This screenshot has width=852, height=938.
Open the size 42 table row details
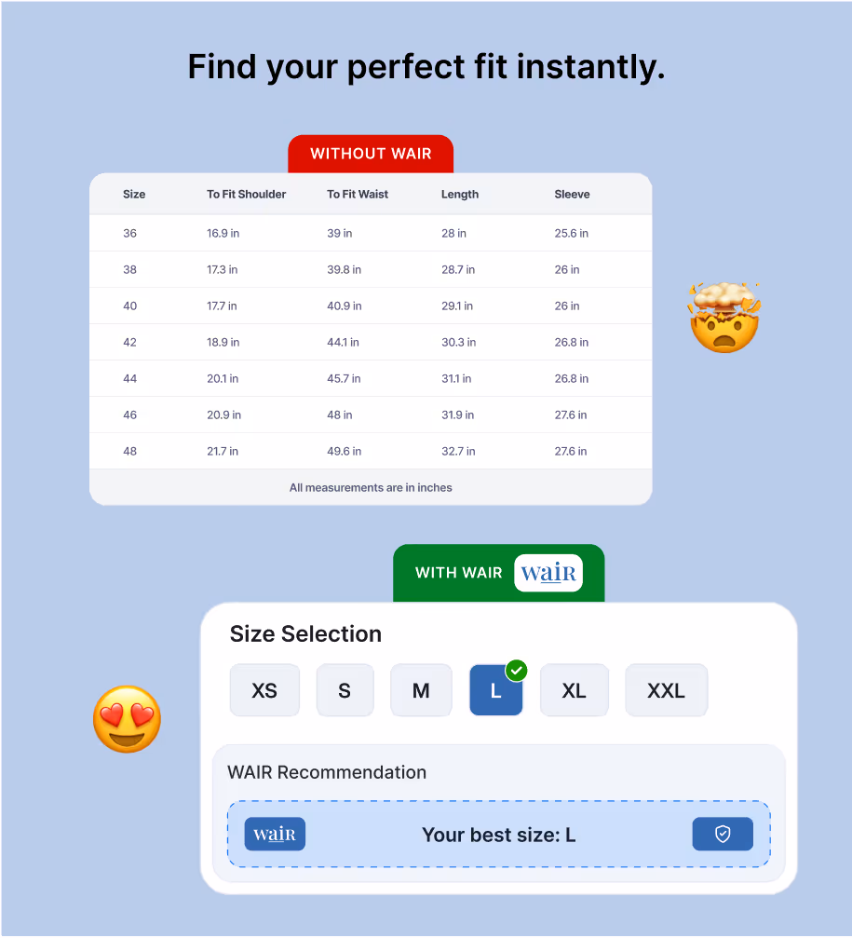click(371, 342)
